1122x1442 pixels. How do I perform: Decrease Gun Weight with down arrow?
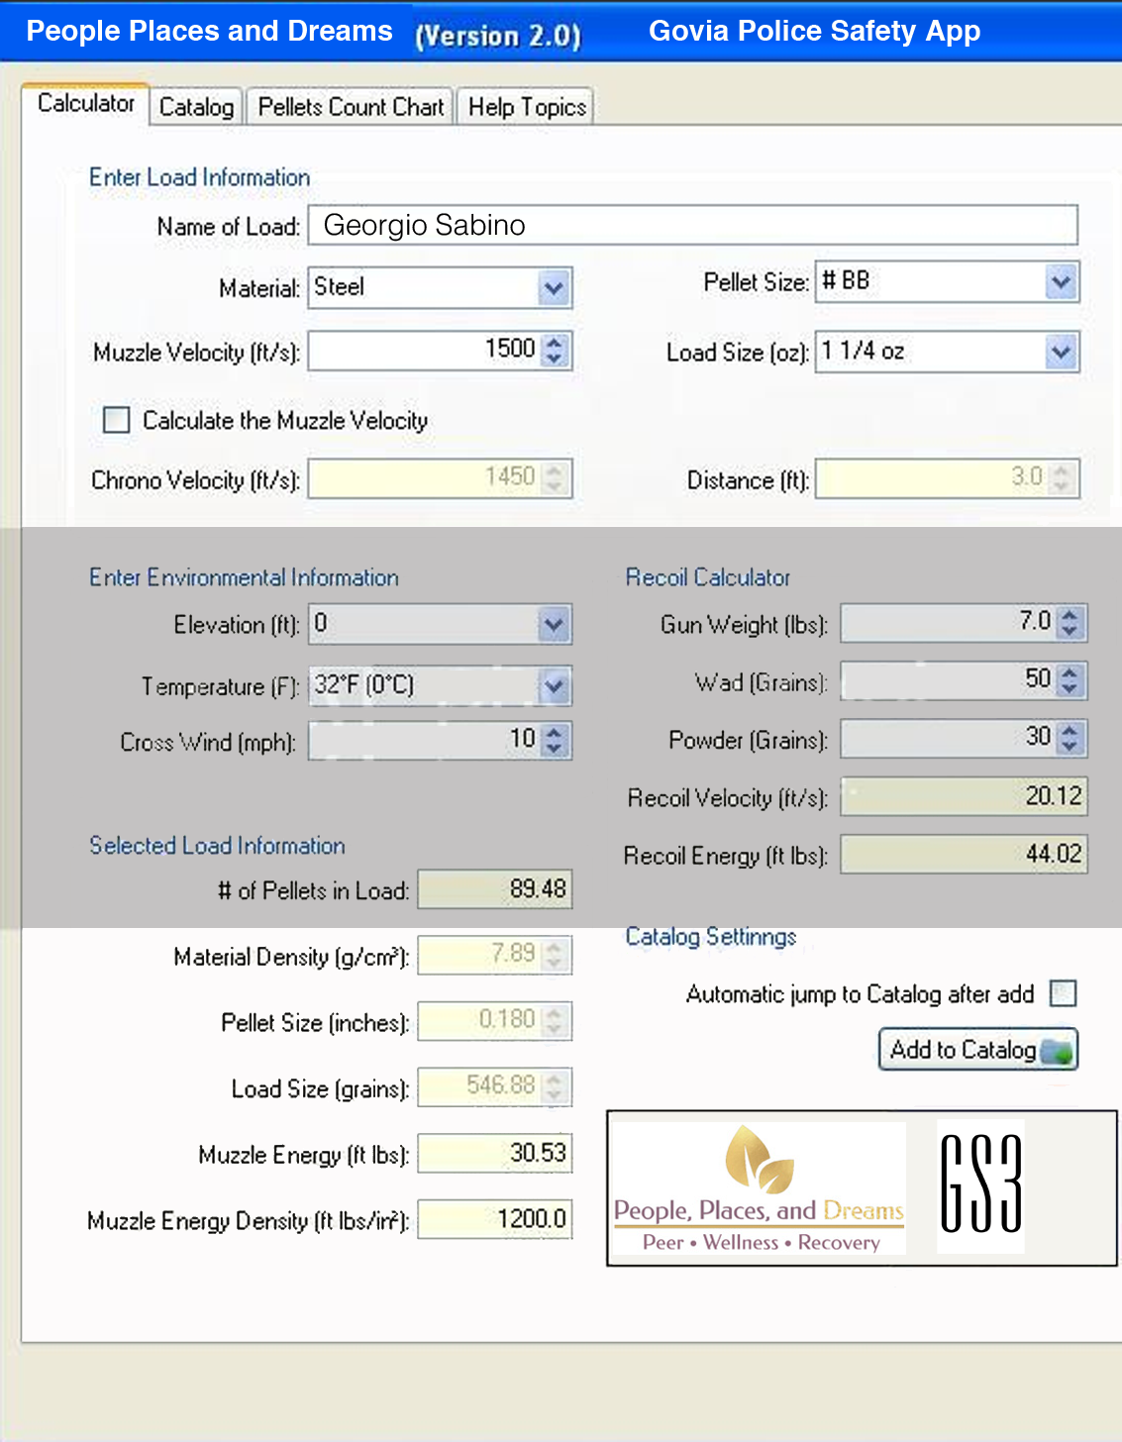pos(1070,630)
